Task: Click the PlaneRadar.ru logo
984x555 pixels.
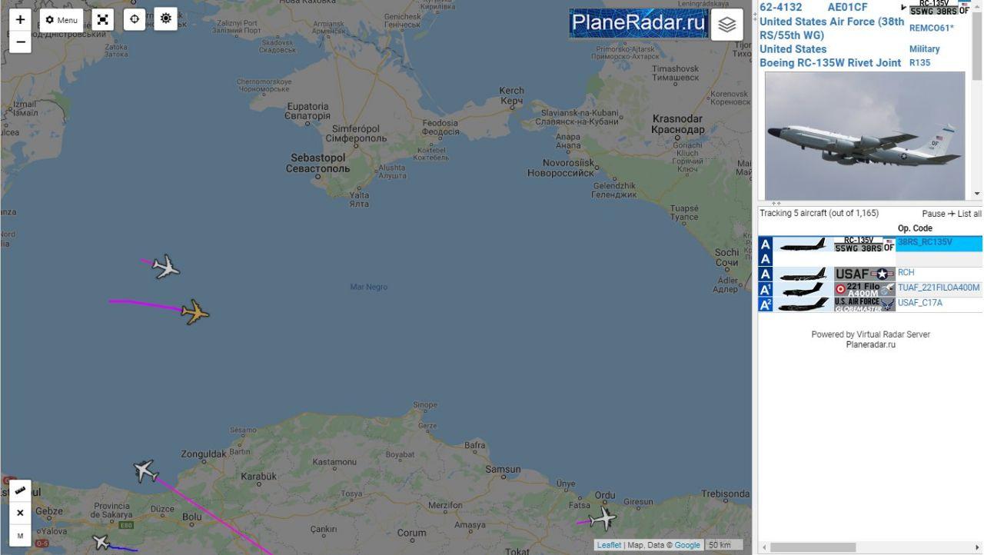Action: coord(638,23)
